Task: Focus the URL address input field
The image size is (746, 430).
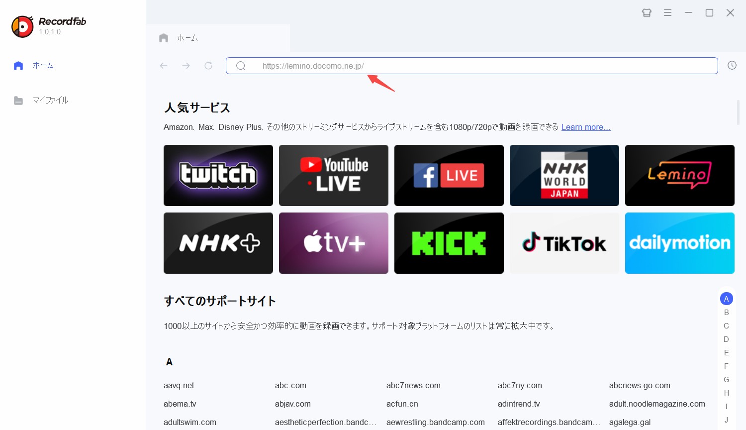Action: click(471, 66)
